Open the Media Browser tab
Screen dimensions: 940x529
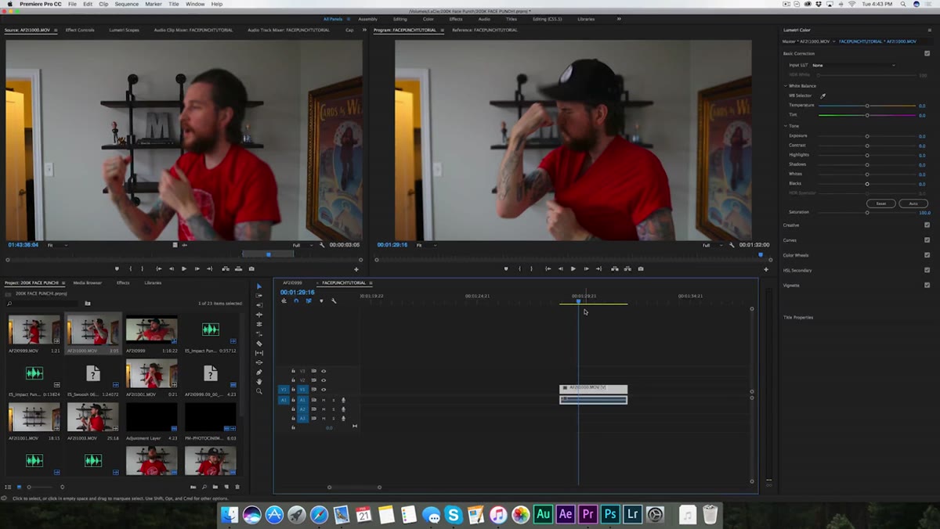pos(88,282)
